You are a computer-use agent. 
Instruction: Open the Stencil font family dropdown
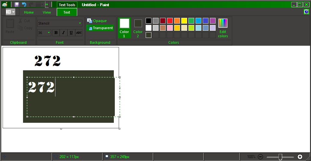60,23
